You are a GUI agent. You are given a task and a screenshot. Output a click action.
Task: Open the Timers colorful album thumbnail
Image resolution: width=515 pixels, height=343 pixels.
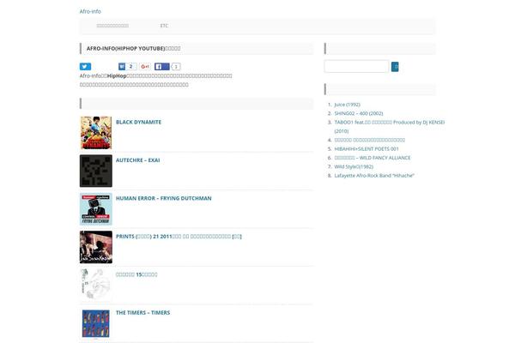pos(96,323)
